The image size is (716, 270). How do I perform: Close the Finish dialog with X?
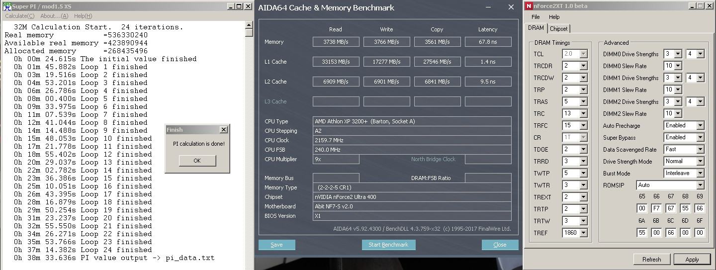pos(223,130)
